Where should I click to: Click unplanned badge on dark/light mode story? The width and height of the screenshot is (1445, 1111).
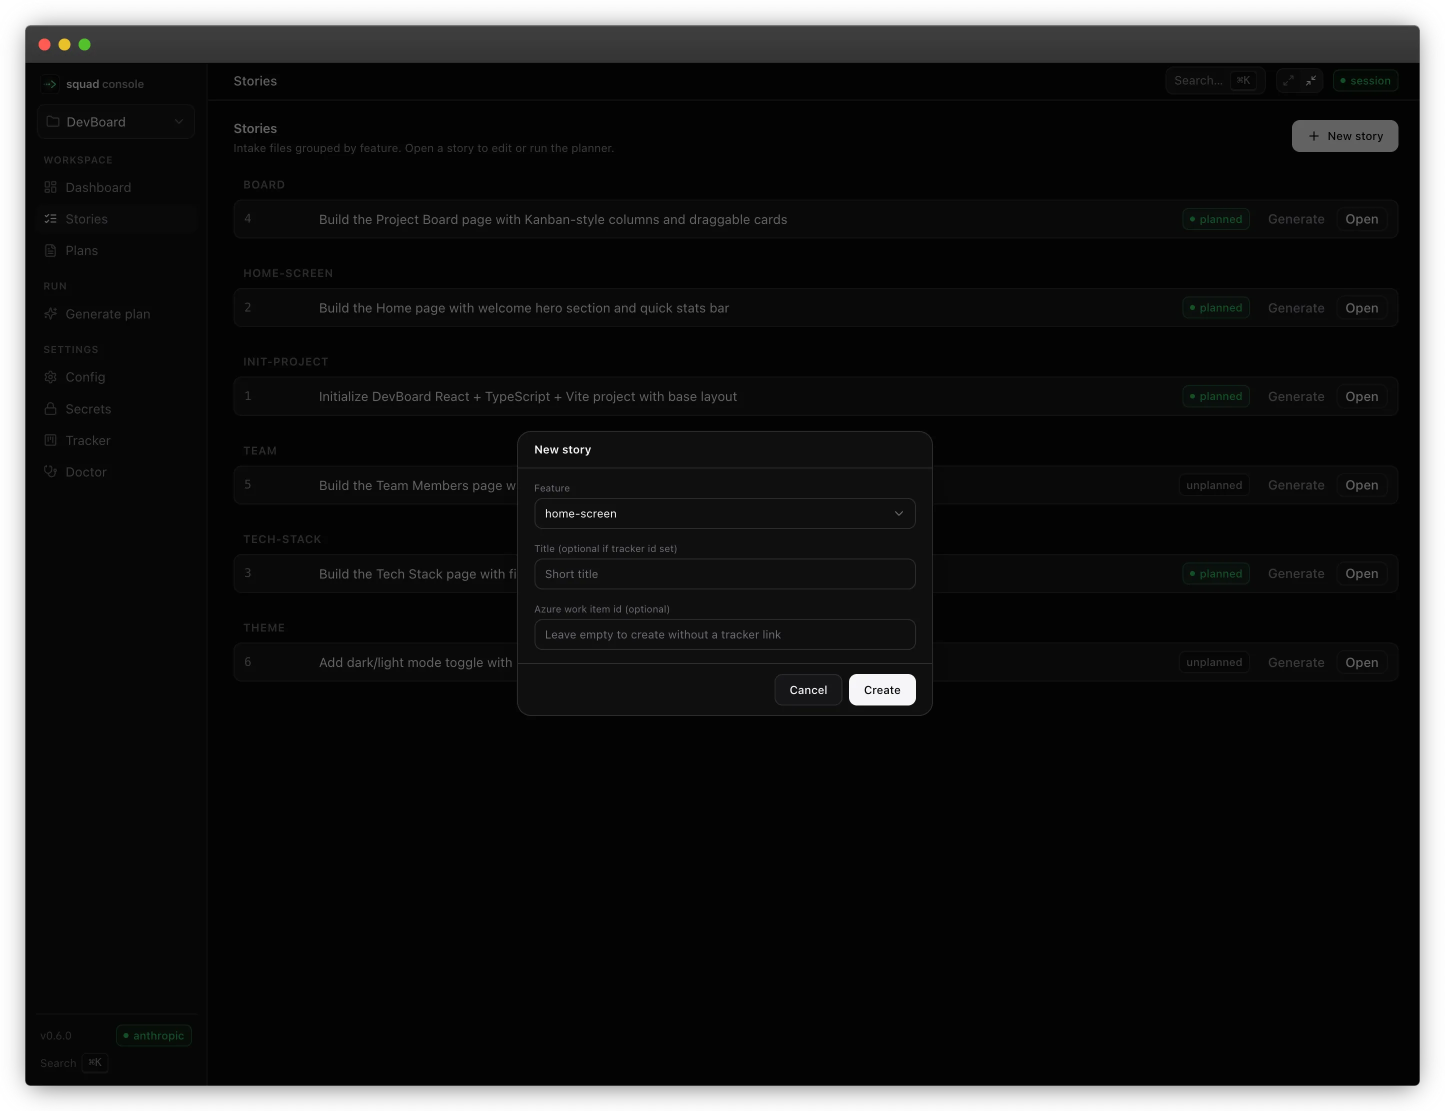(1213, 662)
